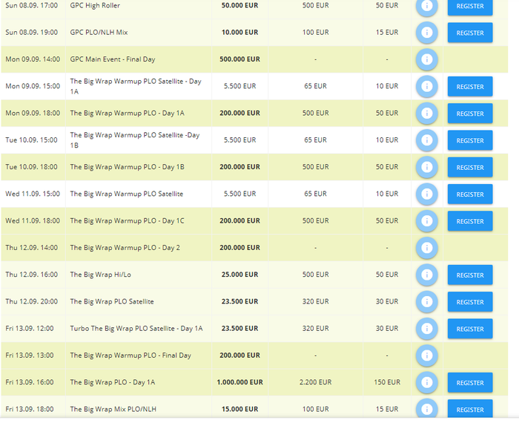Register for Big Wrap Warmup PLO Day 1C

click(x=470, y=221)
